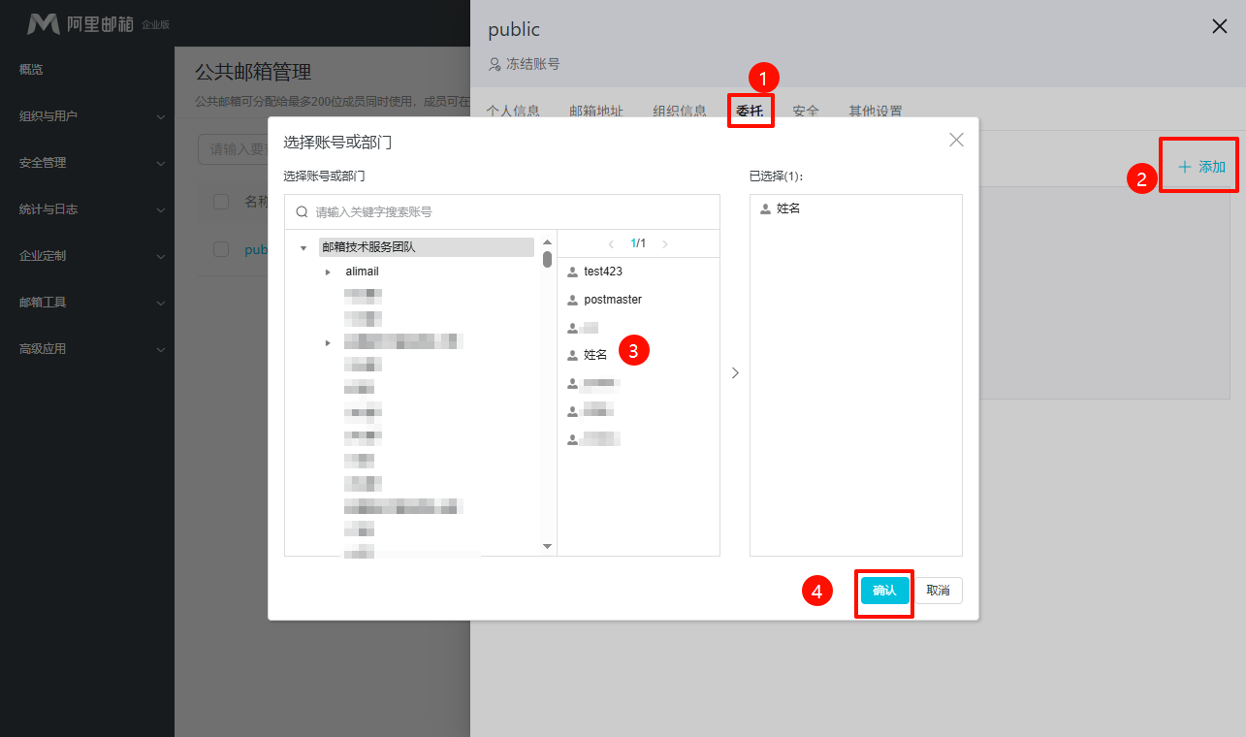This screenshot has width=1246, height=737.
Task: Collapse the 邮箱技术服务团队 tree node
Action: tap(304, 248)
